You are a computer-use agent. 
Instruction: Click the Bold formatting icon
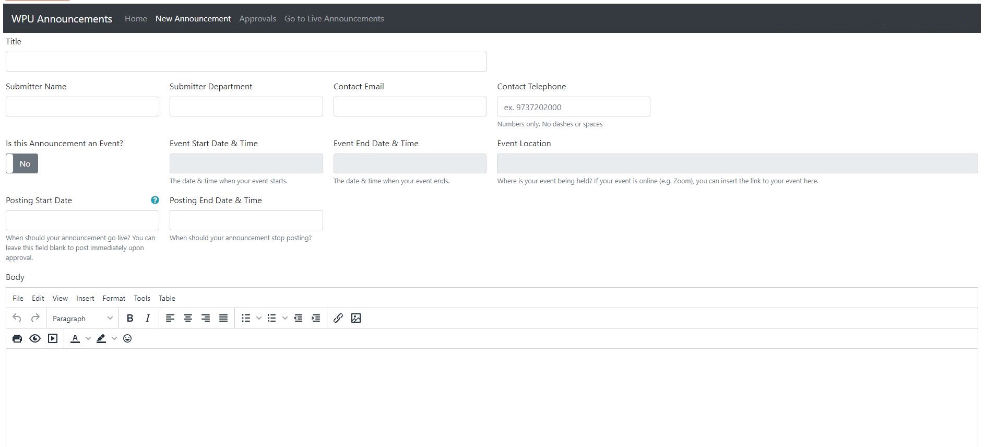tap(130, 318)
